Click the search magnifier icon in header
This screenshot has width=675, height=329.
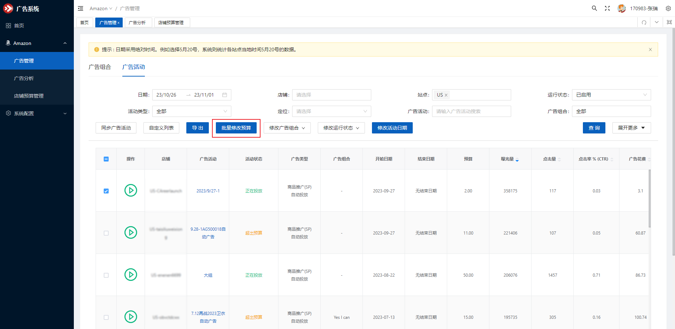tap(594, 8)
